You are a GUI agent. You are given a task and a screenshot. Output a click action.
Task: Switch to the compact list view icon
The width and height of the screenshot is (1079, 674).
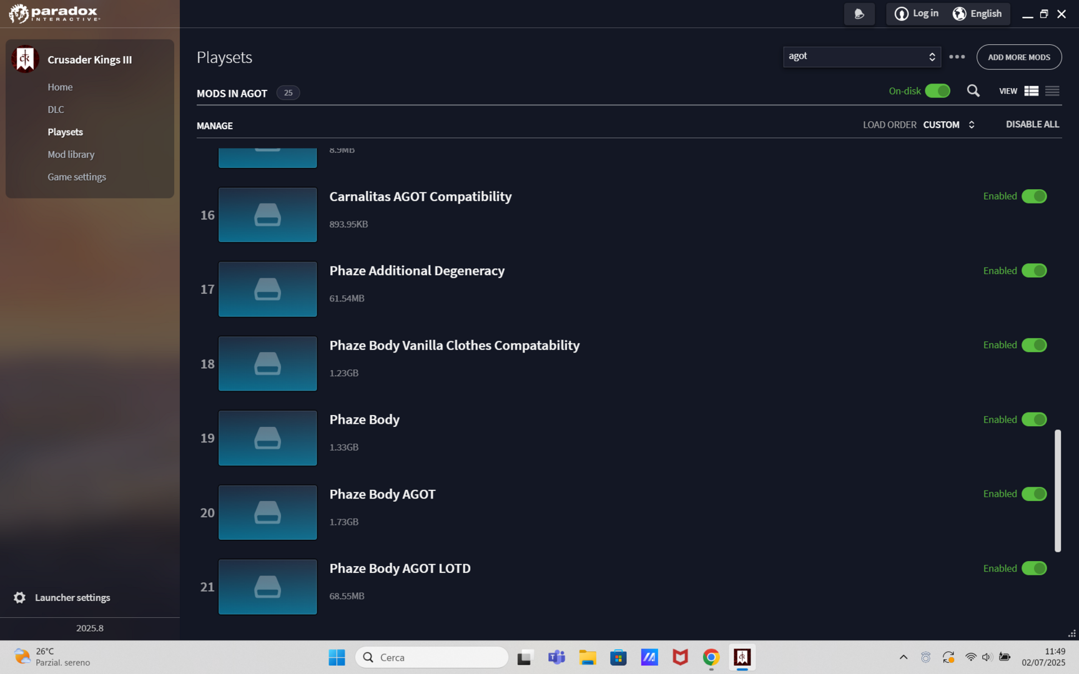[1052, 91]
